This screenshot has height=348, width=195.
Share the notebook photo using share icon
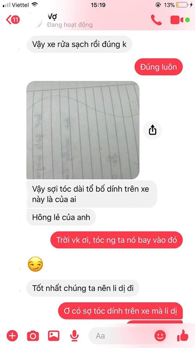pos(152,130)
